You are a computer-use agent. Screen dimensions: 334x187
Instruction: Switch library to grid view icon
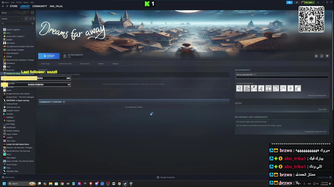pyautogui.click(x=33, y=13)
